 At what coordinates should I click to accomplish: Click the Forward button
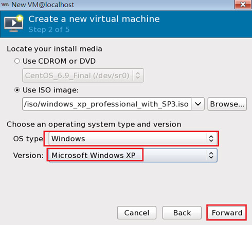coord(227,213)
